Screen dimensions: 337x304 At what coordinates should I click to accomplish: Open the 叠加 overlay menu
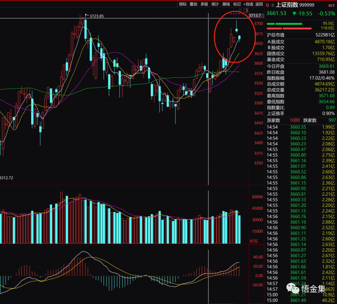(193, 4)
